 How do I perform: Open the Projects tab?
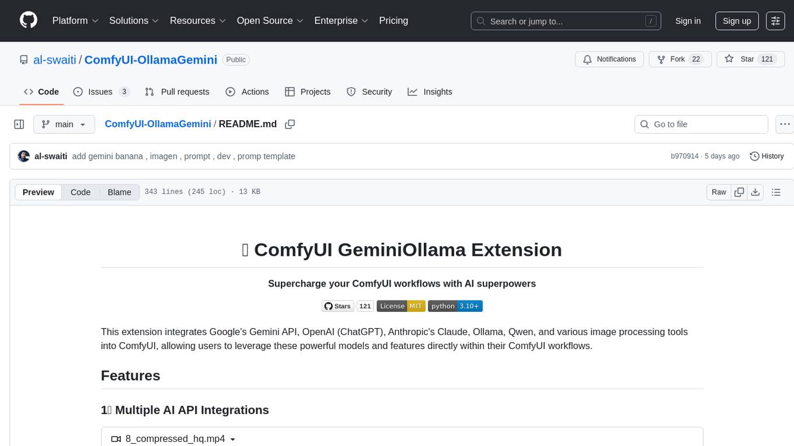308,92
